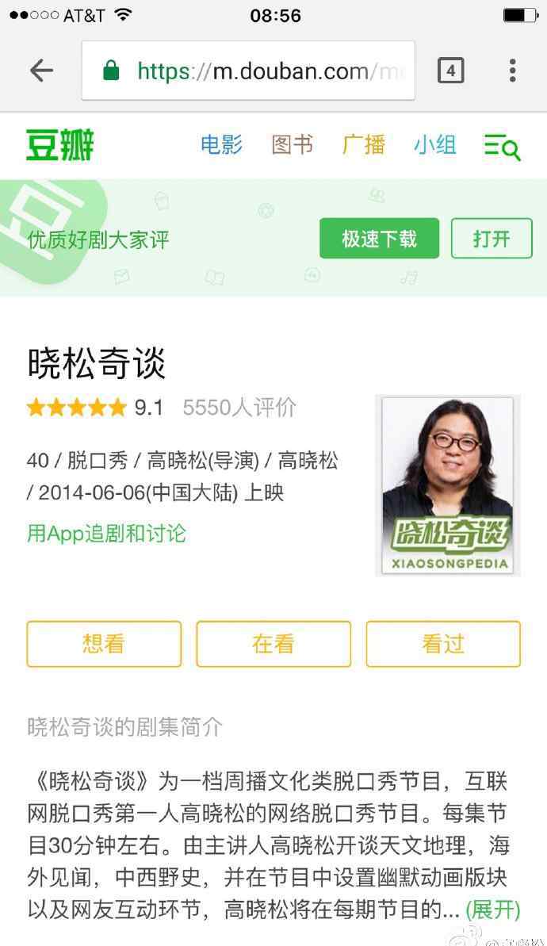Open the browser three-dot menu
This screenshot has height=946, width=547.
pos(512,71)
